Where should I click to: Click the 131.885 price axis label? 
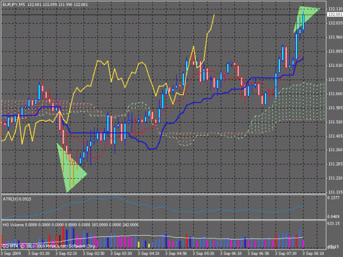[335, 52]
